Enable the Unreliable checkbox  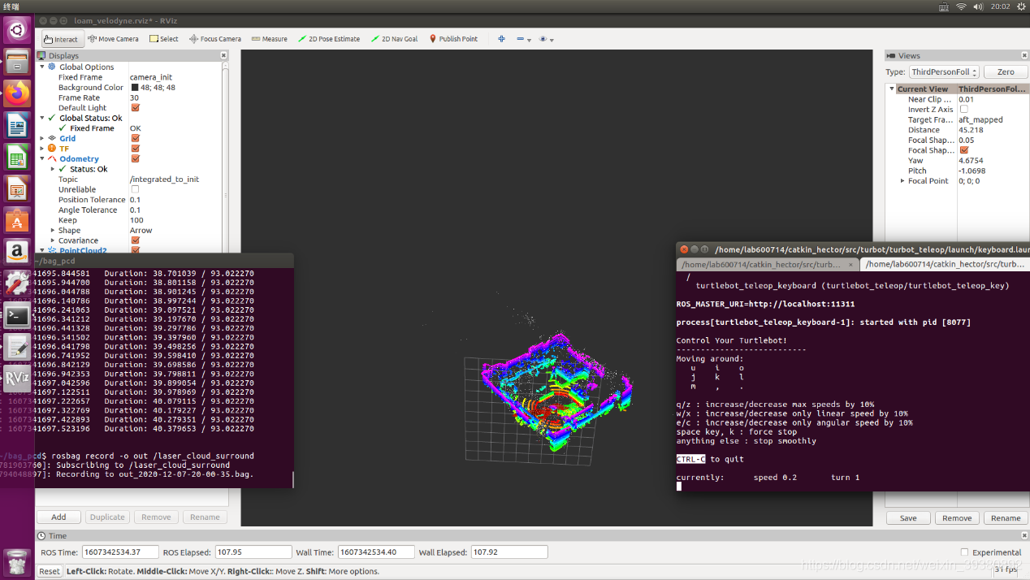(135, 189)
